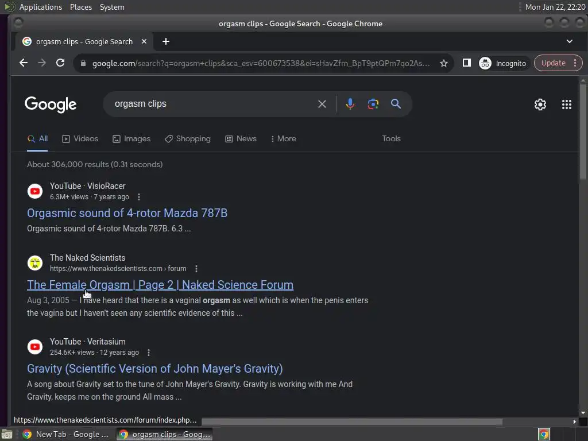Open The Female Orgasm Naked Science Forum link
Viewport: 588px width, 441px height.
160,285
